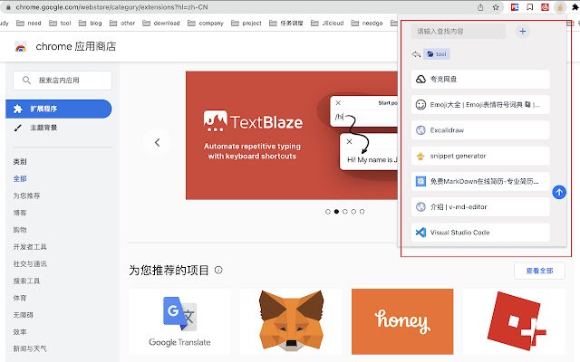Open the needgo bookmarks folder
The height and width of the screenshot is (362, 580).
[367, 23]
